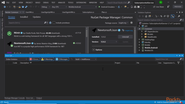Click the NuGet search refresh icon
The image size is (185, 104).
click(x=50, y=23)
